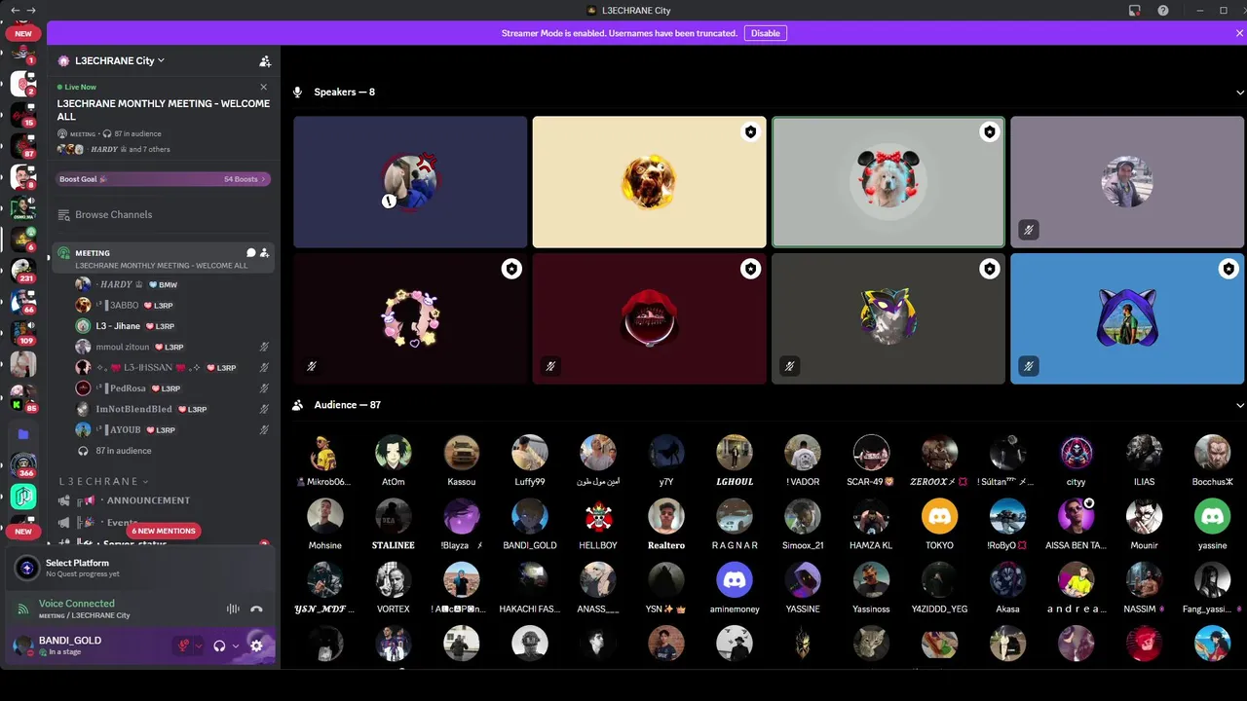Go forward with the title bar arrow
The width and height of the screenshot is (1247, 701).
coord(31,10)
